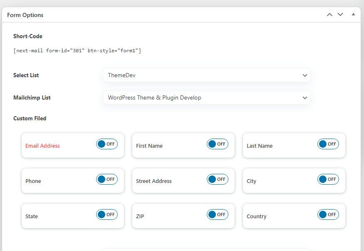Turn on the ZIP field

pyautogui.click(x=218, y=214)
